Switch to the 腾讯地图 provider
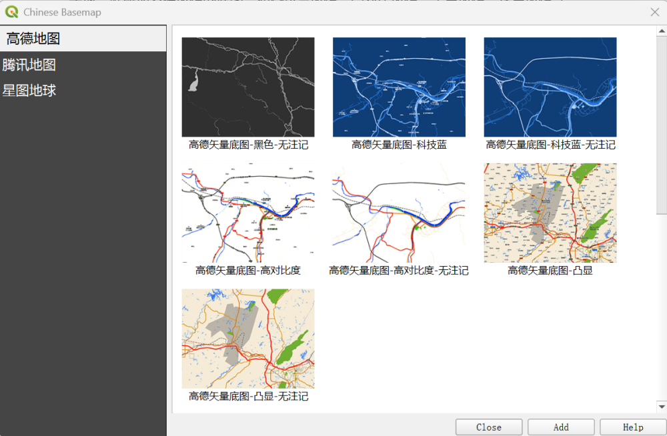 pos(83,65)
